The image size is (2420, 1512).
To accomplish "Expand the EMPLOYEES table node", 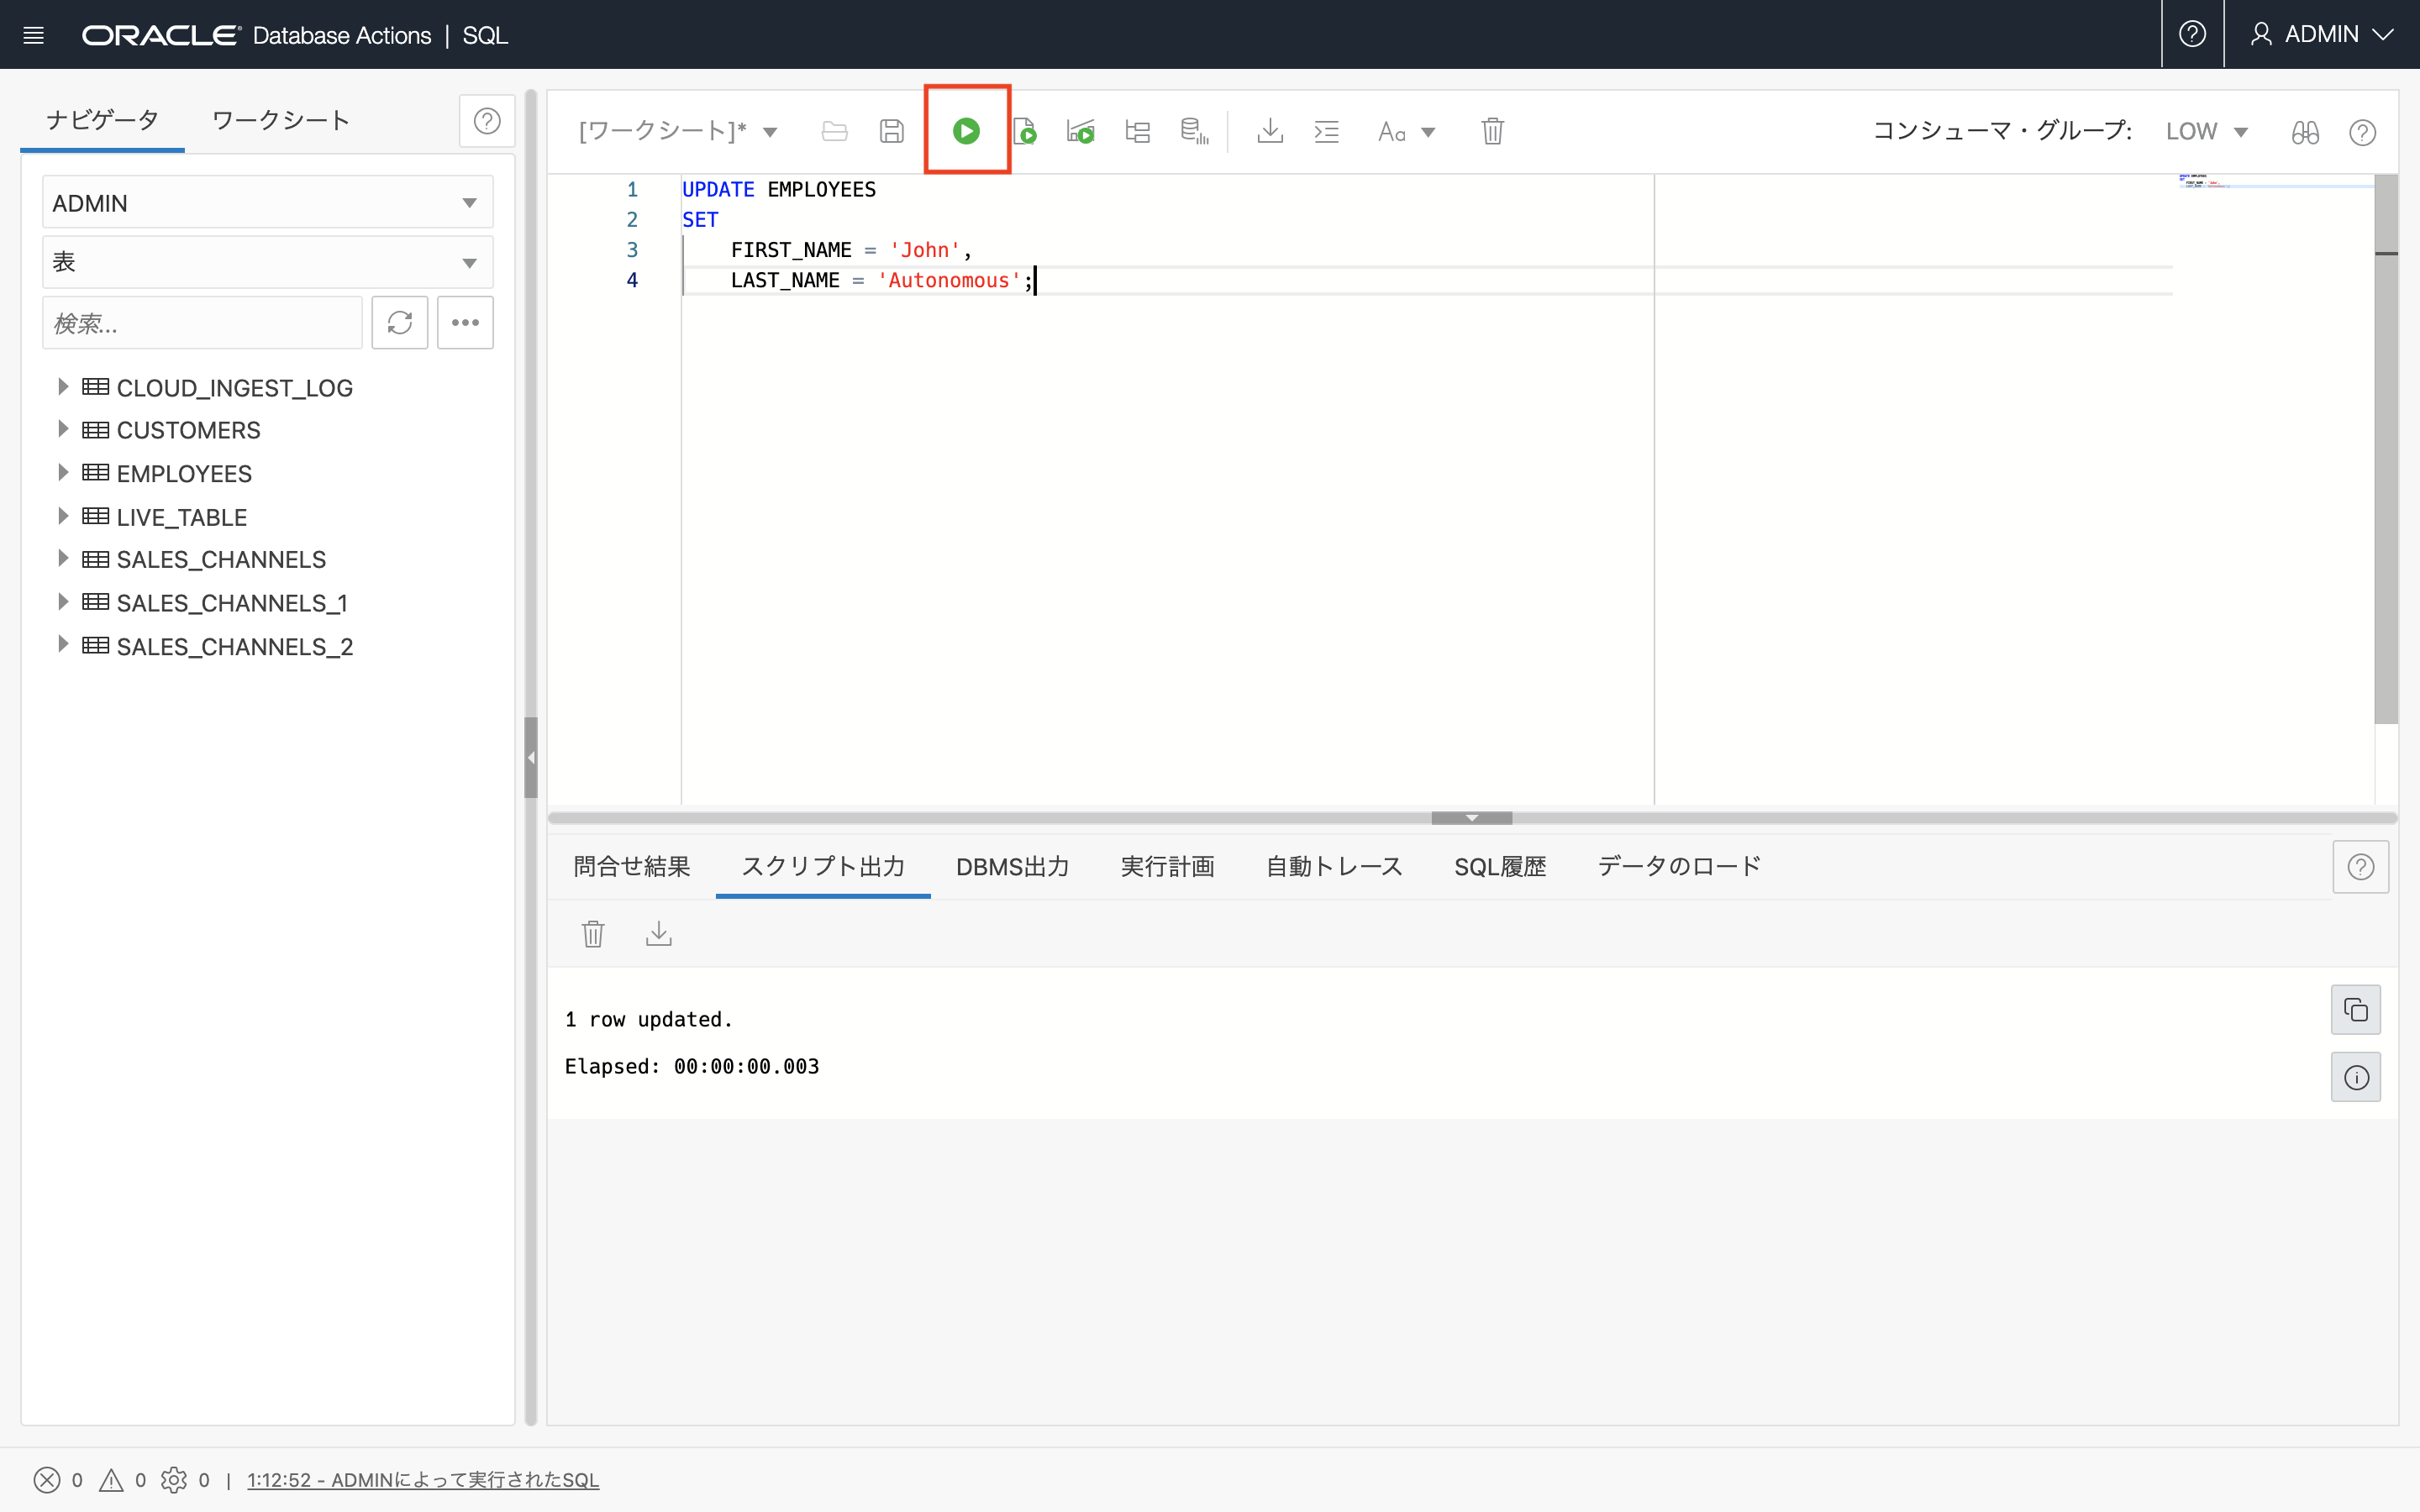I will click(63, 473).
